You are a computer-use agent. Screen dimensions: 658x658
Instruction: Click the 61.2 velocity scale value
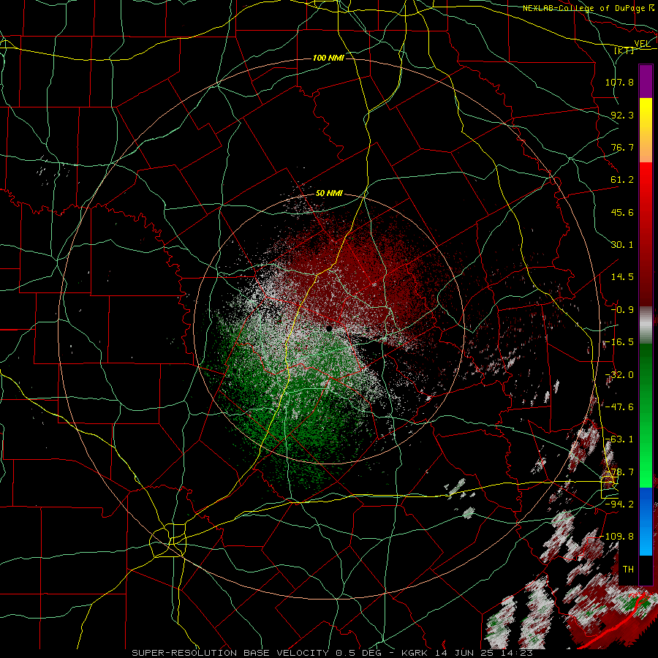coord(622,180)
